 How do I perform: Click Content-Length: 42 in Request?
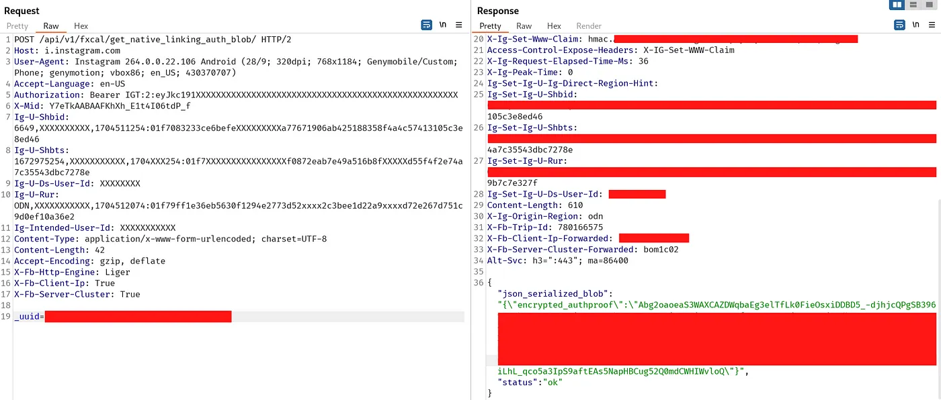tap(59, 250)
